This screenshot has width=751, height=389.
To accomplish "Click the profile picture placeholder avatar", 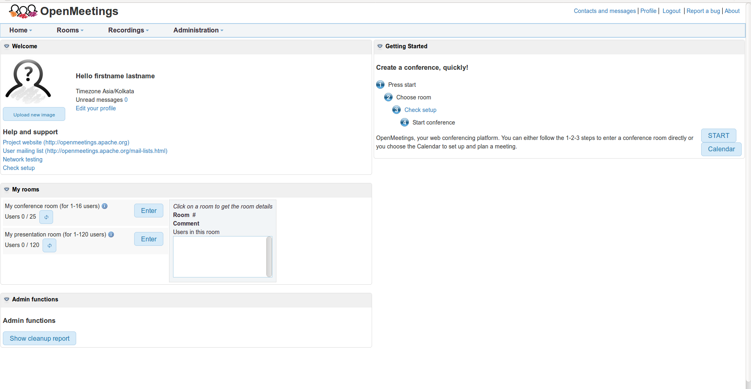I will coord(28,81).
